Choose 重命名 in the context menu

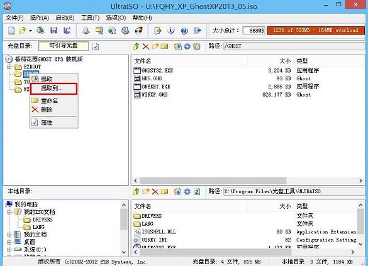pos(53,101)
